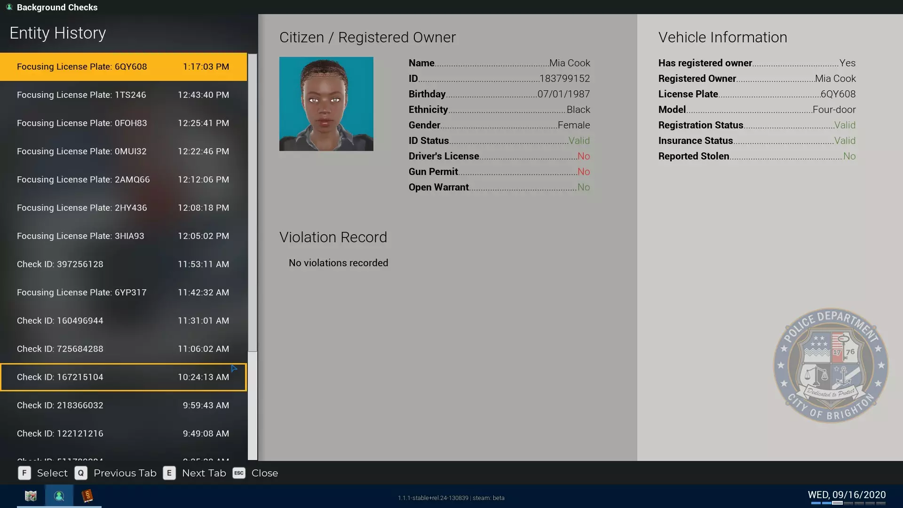Click the Previous Tab label
The image size is (903, 508).
[x=125, y=473]
